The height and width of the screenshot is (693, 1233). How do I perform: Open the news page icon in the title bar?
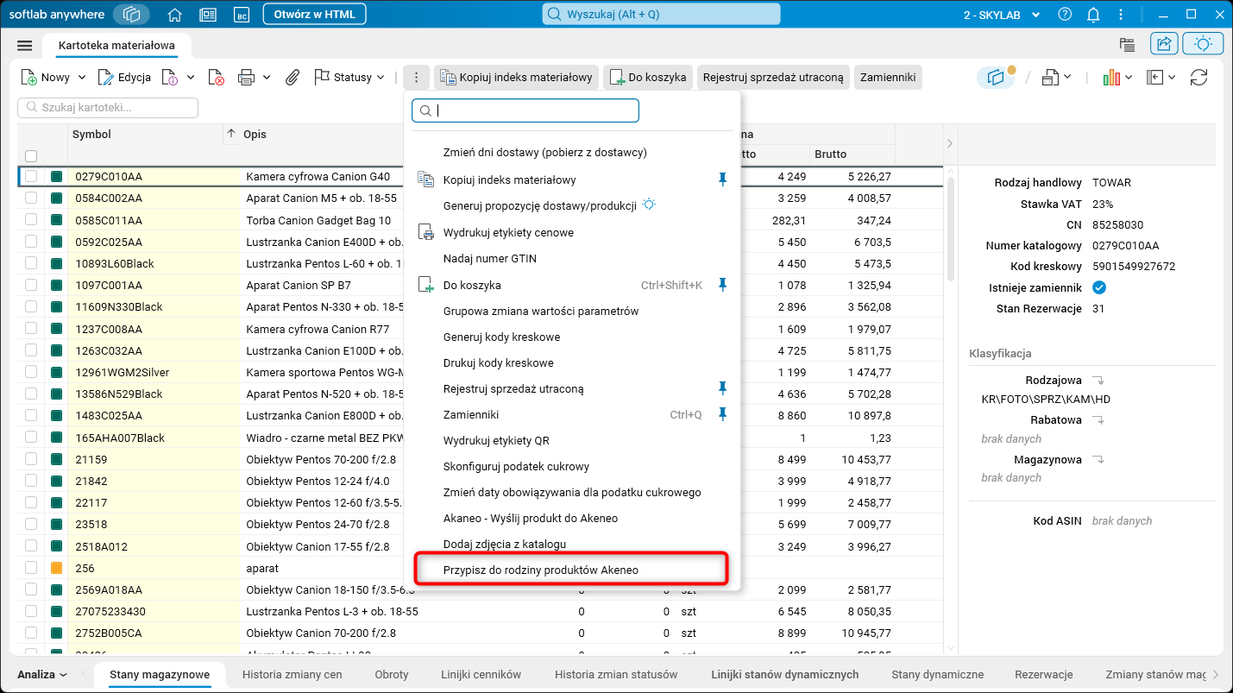[x=208, y=15]
